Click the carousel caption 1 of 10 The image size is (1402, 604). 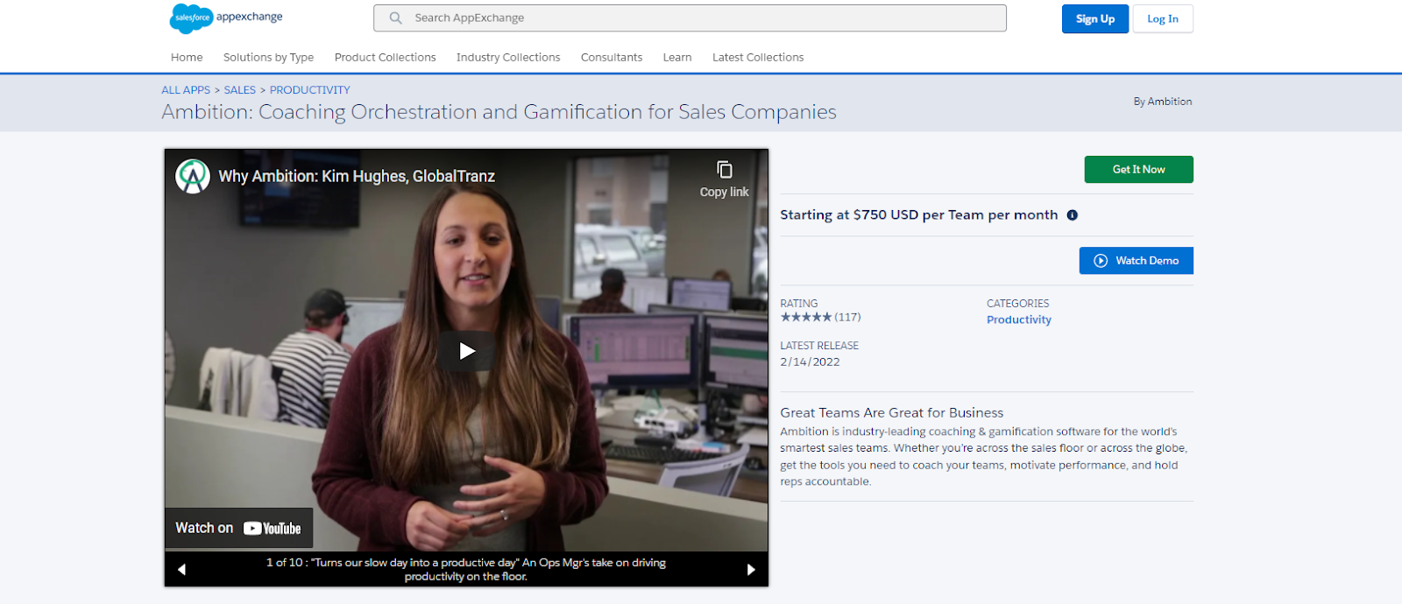(x=466, y=569)
